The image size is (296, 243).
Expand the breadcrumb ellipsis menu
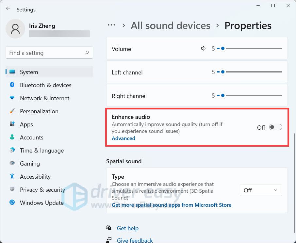[111, 25]
